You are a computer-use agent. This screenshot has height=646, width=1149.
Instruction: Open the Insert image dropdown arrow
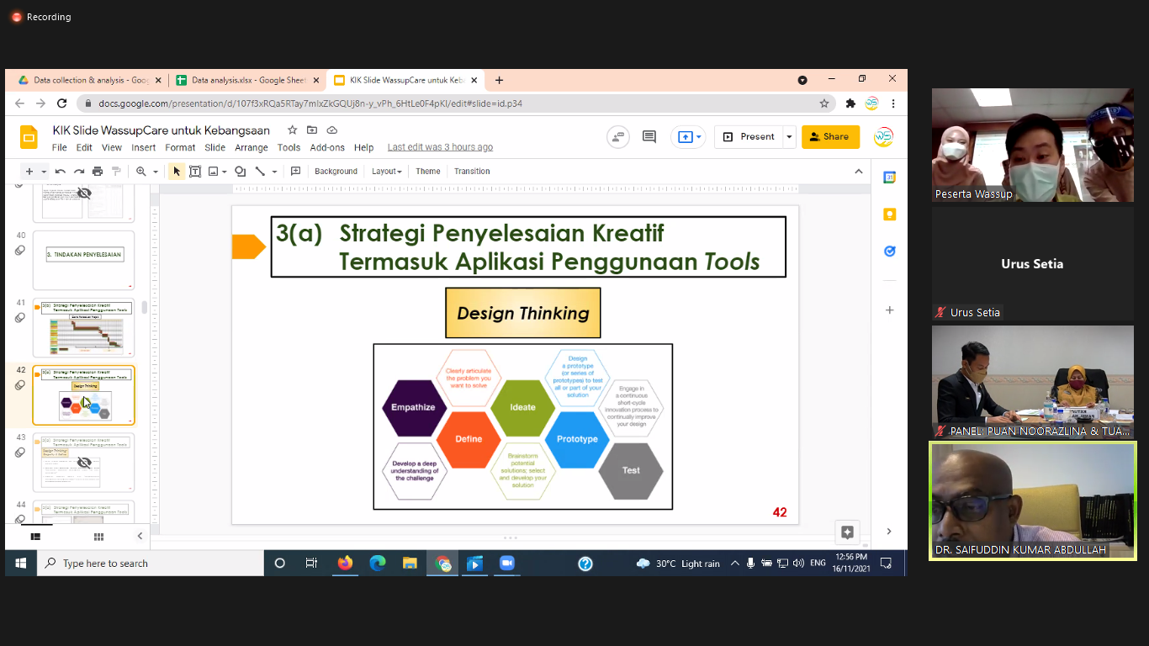click(x=225, y=172)
